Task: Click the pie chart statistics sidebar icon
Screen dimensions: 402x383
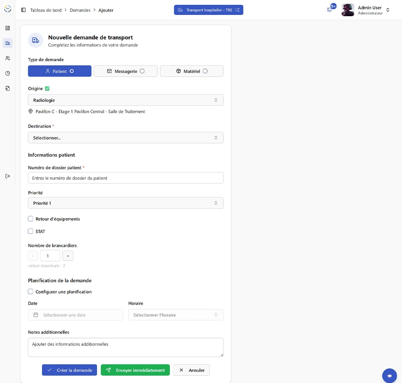Action: [7, 73]
